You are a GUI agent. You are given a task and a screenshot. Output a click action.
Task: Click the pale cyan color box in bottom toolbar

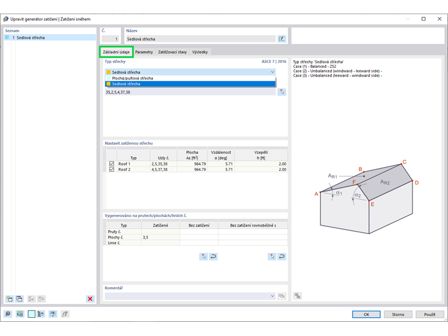31,314
